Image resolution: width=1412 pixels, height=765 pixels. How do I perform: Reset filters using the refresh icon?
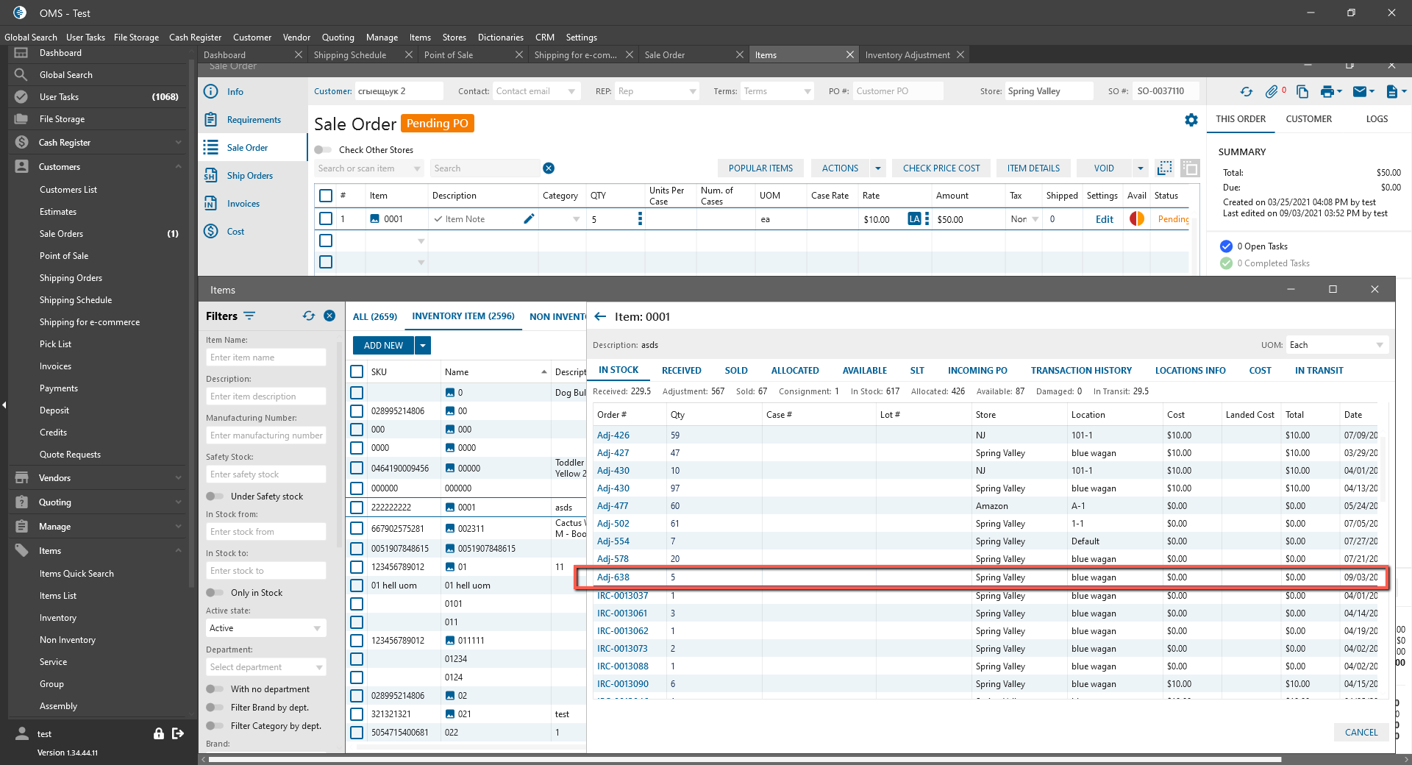(309, 316)
